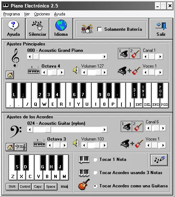The height and width of the screenshot is (197, 175).
Task: Click the notes-and-pencil compose button
Action: point(159,160)
